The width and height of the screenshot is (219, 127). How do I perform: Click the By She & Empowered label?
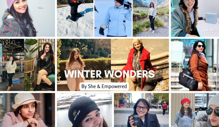click(104, 87)
